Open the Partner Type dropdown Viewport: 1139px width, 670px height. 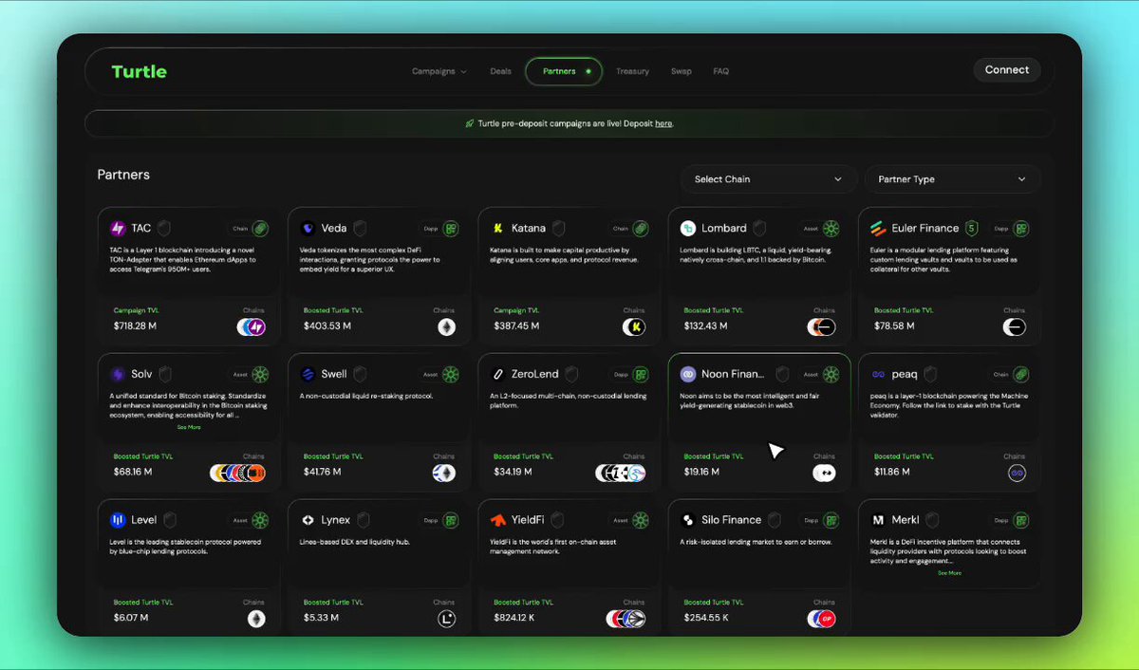click(952, 179)
